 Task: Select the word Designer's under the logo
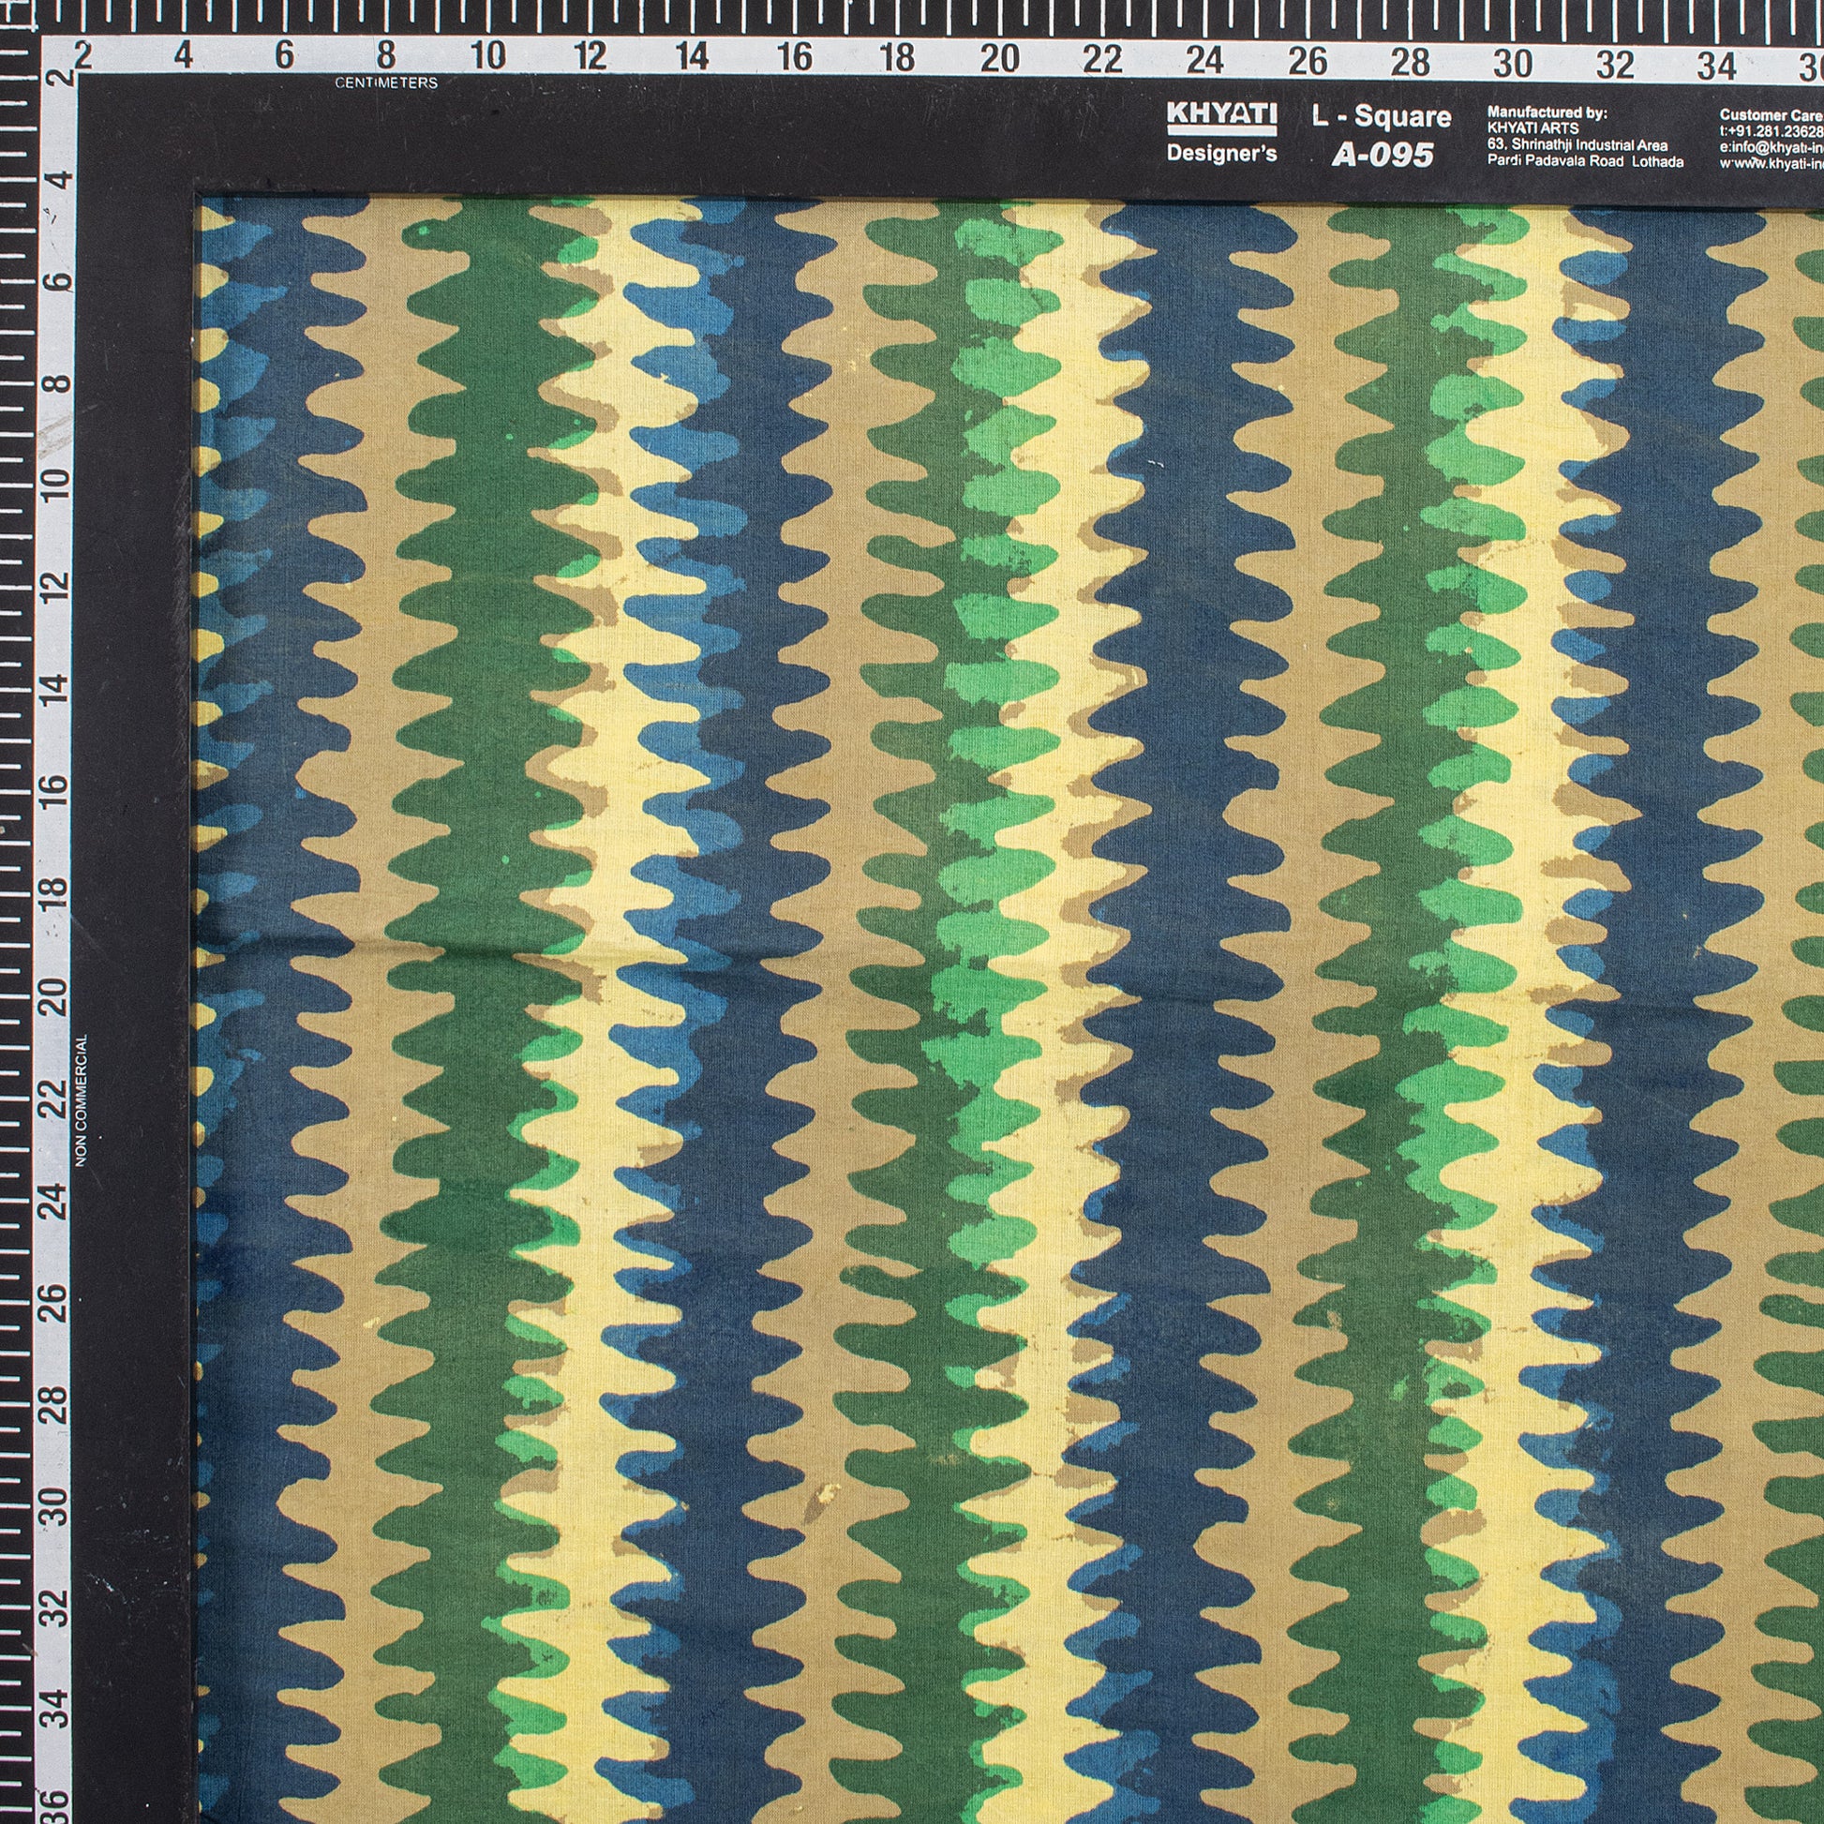pos(1221,153)
